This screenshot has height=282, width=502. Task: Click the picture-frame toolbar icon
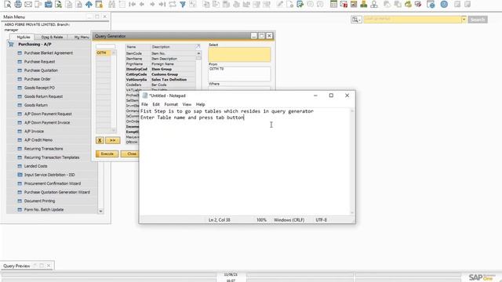tap(354, 4)
